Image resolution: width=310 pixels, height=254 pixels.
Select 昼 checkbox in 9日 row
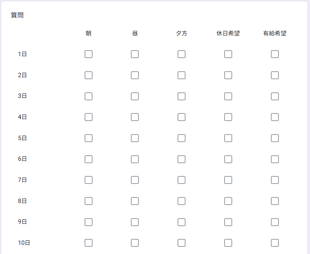tap(135, 222)
